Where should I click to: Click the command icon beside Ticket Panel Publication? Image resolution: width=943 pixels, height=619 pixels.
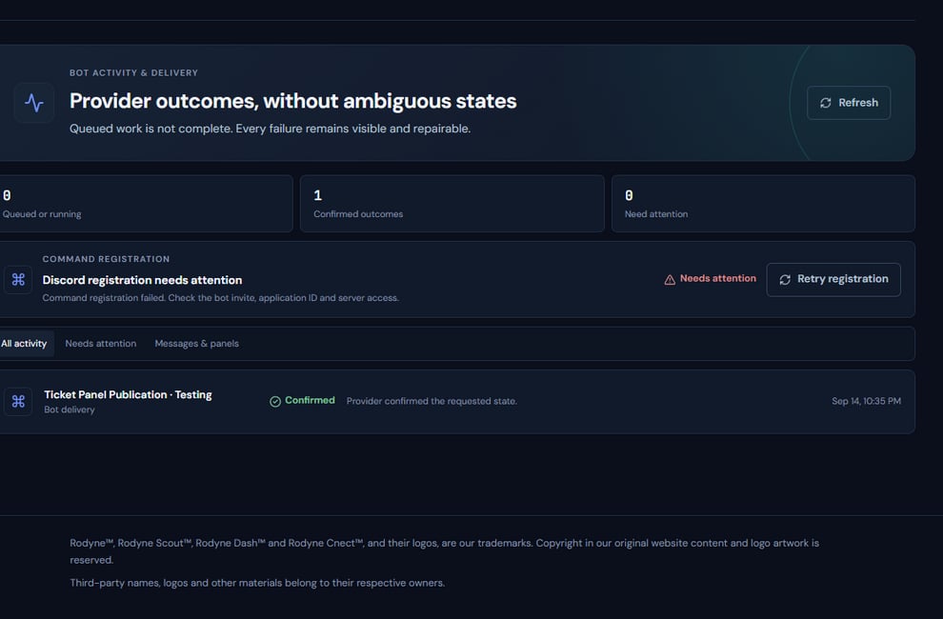(x=18, y=401)
